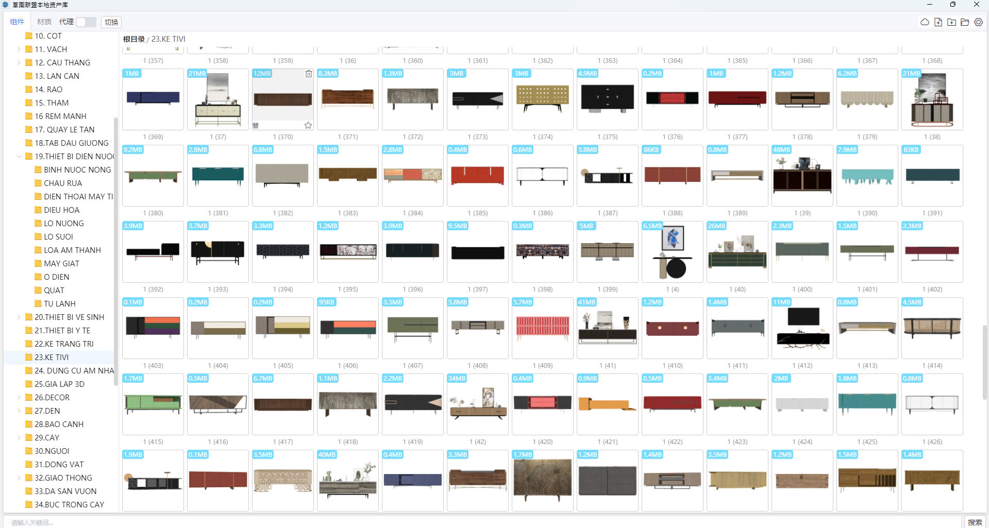Click the 根目录 breadcrumb link
This screenshot has height=528, width=989.
tap(133, 39)
